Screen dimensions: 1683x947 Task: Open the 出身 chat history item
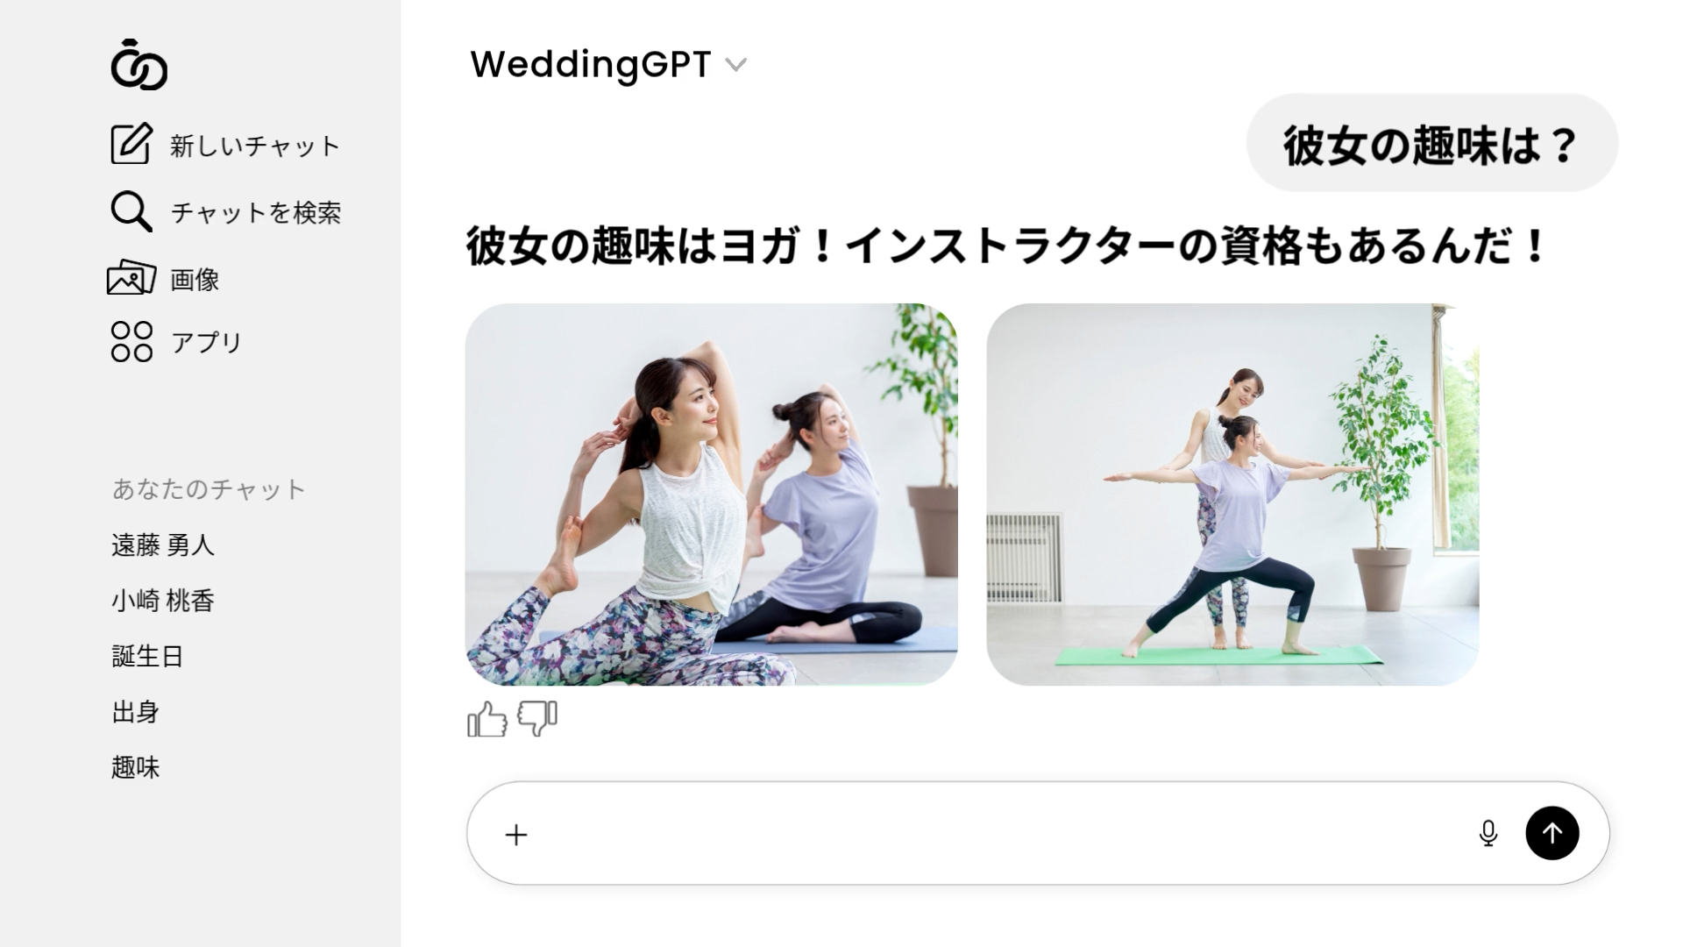click(136, 712)
